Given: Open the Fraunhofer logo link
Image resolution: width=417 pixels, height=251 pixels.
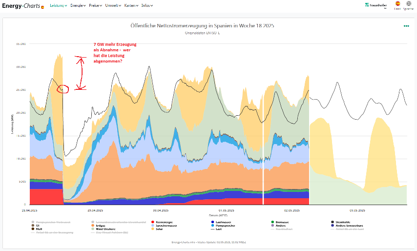Looking at the screenshot, I should tap(376, 5).
